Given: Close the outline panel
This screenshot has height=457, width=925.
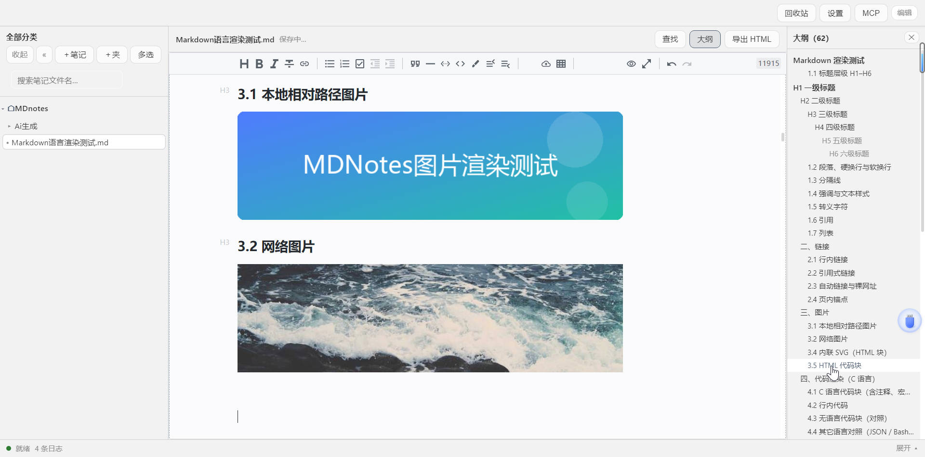Looking at the screenshot, I should (x=912, y=38).
